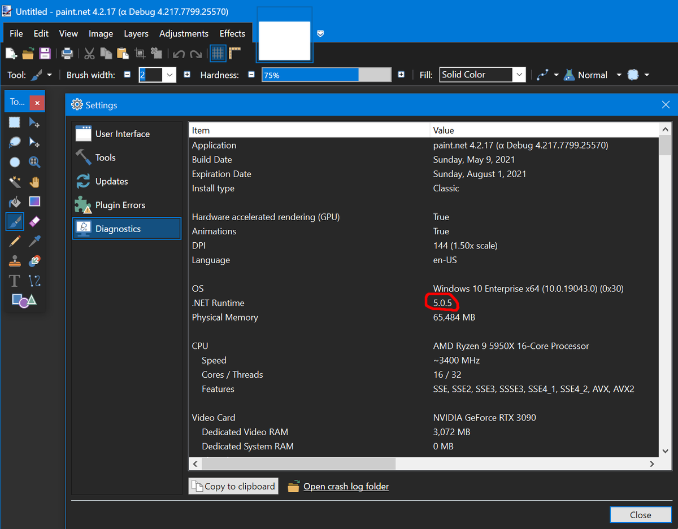Select the Rectangle Select tool

15,123
